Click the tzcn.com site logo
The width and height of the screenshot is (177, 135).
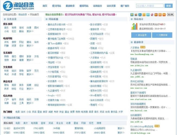[19, 6]
